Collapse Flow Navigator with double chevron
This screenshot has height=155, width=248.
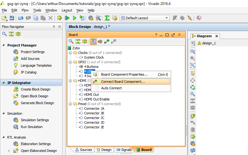60,27
